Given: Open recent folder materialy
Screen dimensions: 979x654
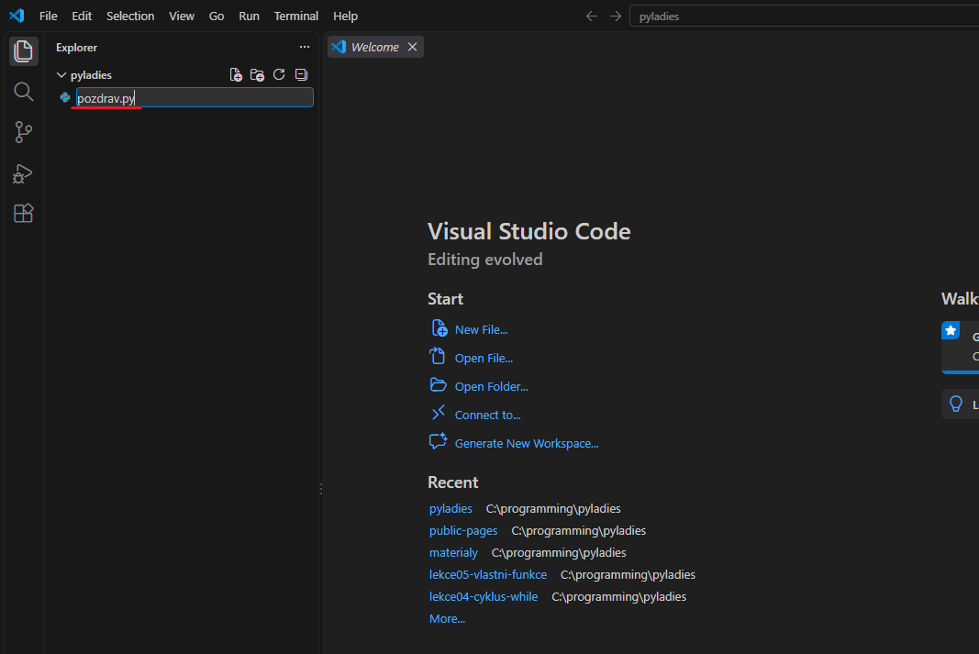Looking at the screenshot, I should (453, 552).
